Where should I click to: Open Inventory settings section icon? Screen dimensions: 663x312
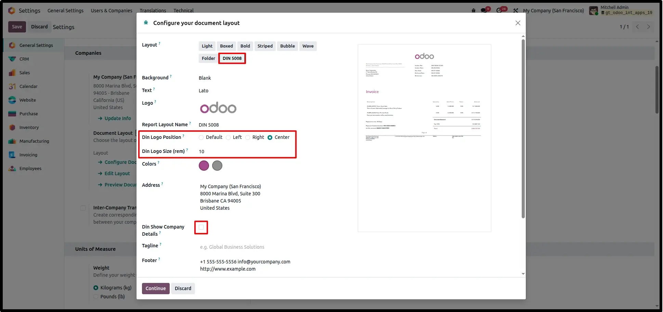[x=12, y=127]
